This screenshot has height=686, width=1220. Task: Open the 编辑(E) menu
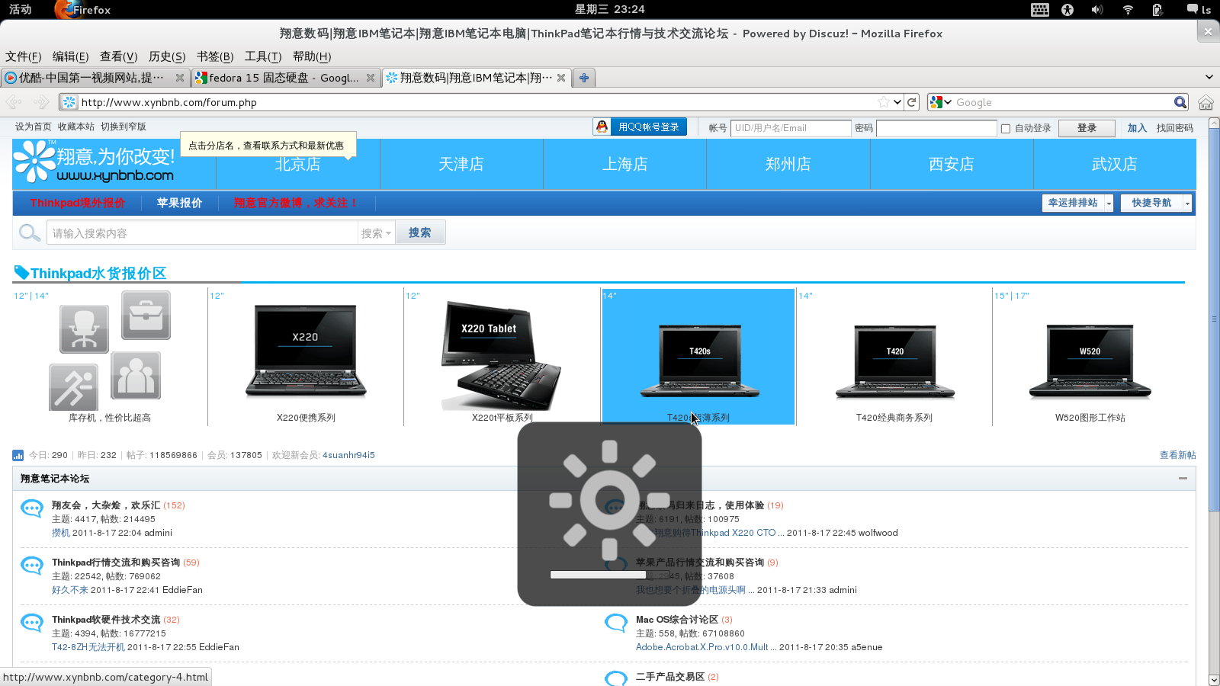coord(70,56)
